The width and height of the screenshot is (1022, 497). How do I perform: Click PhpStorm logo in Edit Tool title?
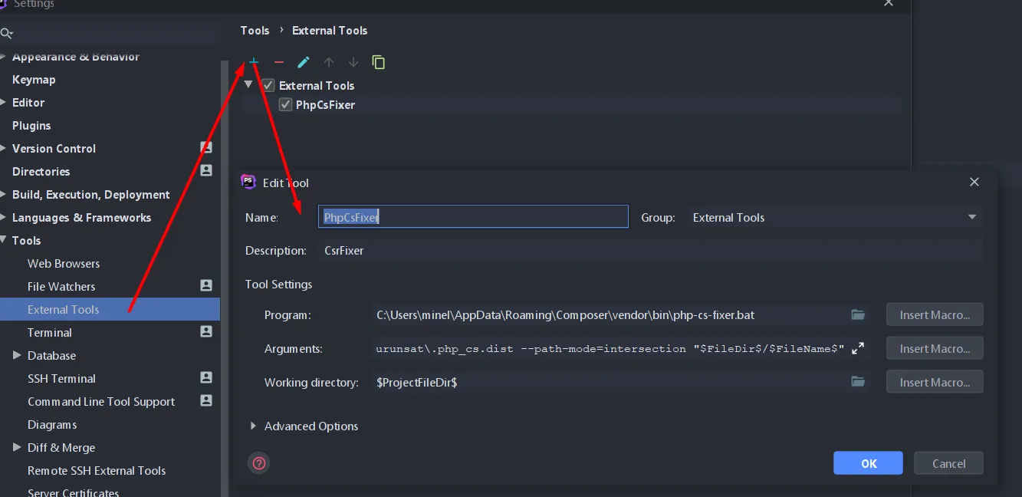[248, 182]
